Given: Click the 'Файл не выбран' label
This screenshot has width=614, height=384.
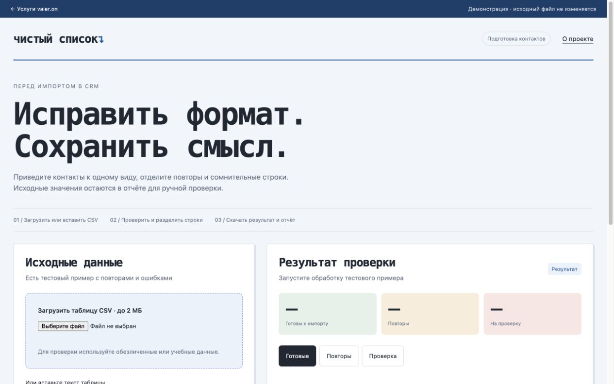Looking at the screenshot, I should click(113, 326).
